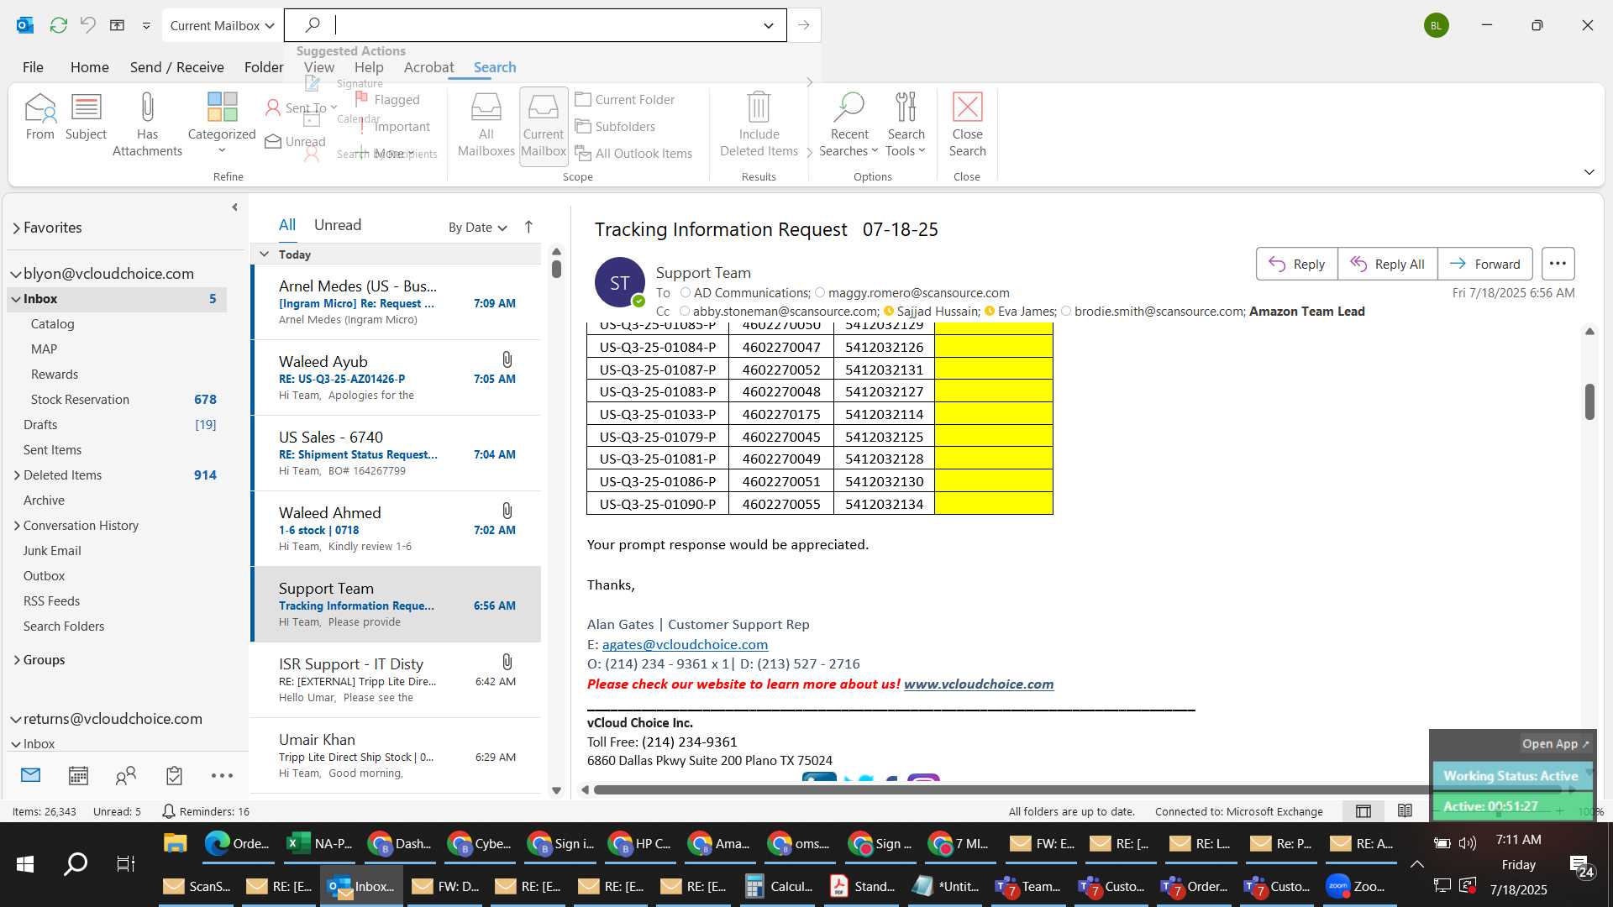Search All Mailboxes scope
The image size is (1613, 907).
click(486, 124)
